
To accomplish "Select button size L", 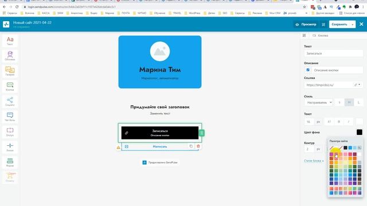I will point(358,102).
